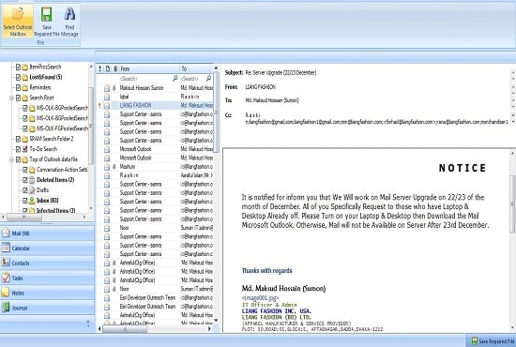The width and height of the screenshot is (516, 347).
Task: Click the item type column header icon
Action: [108, 68]
